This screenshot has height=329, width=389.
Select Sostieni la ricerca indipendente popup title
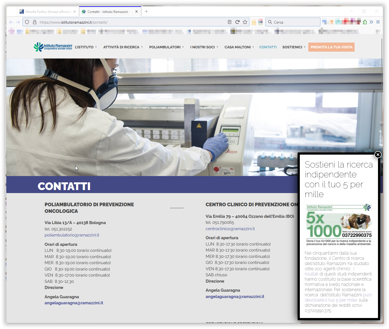339,179
